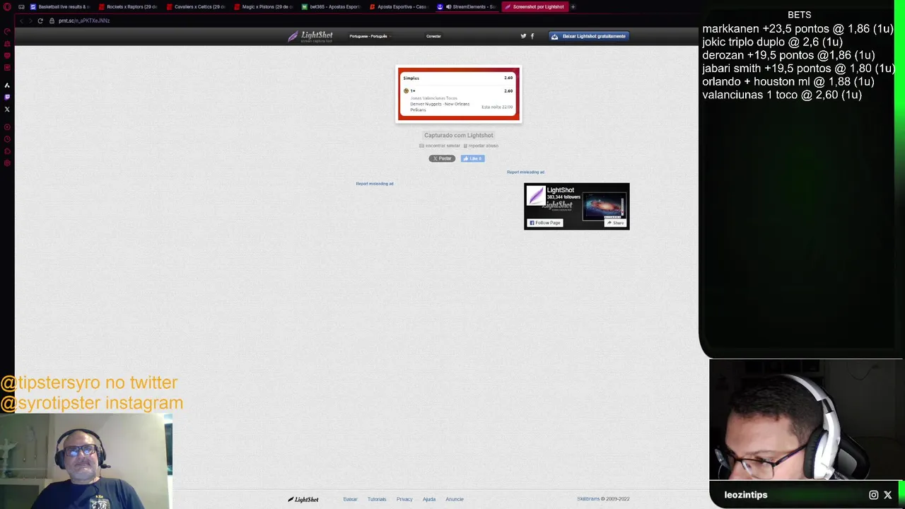
Task: Switch to Magic x Pistons tab
Action: click(x=263, y=6)
